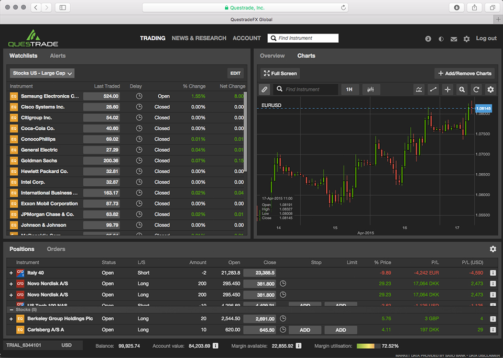Click Account value info icon
This screenshot has height=358, width=503.
(215, 346)
